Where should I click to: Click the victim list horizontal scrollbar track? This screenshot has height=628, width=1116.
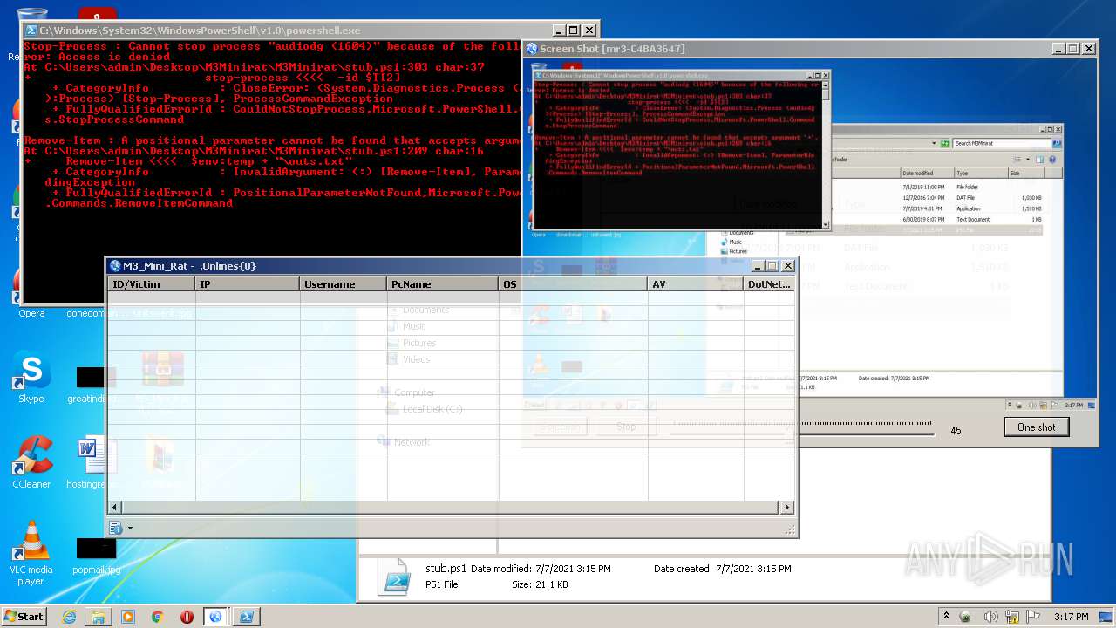[x=451, y=508]
